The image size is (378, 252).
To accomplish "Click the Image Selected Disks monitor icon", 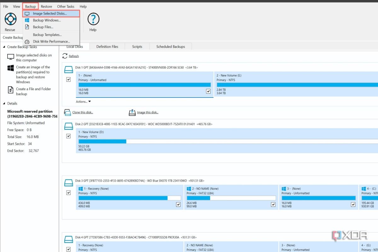I will click(x=27, y=14).
